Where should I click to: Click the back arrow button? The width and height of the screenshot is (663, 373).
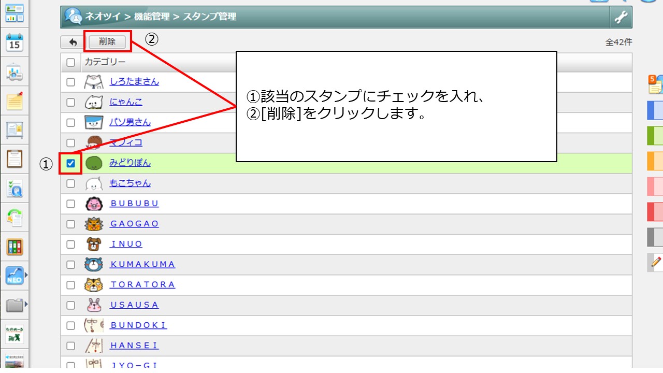tap(73, 42)
